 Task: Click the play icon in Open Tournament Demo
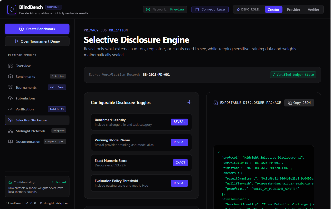(16, 41)
